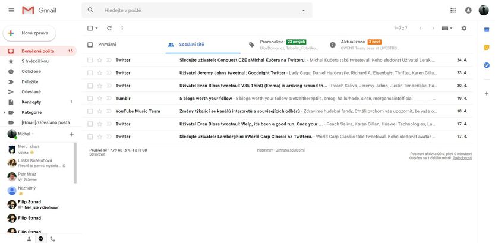This screenshot has height=243, width=495.
Task: Open the input tools keyboard dropdown
Action: click(447, 28)
